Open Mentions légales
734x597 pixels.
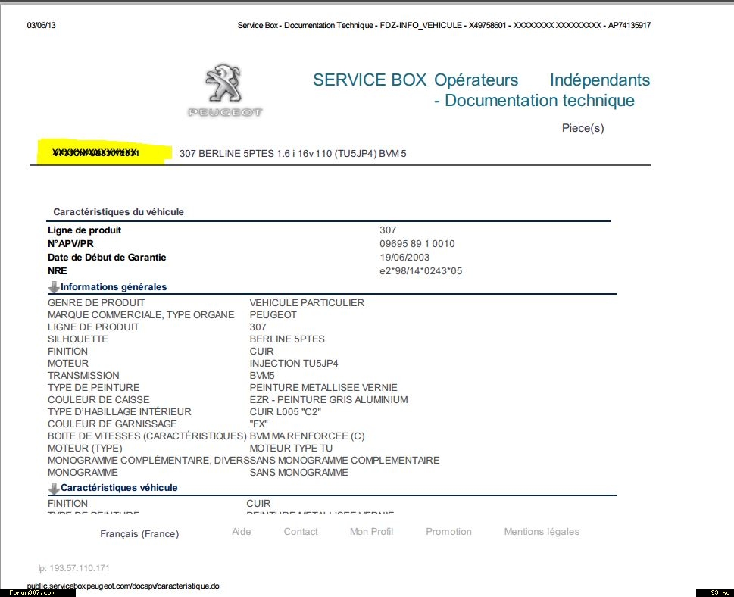[542, 531]
